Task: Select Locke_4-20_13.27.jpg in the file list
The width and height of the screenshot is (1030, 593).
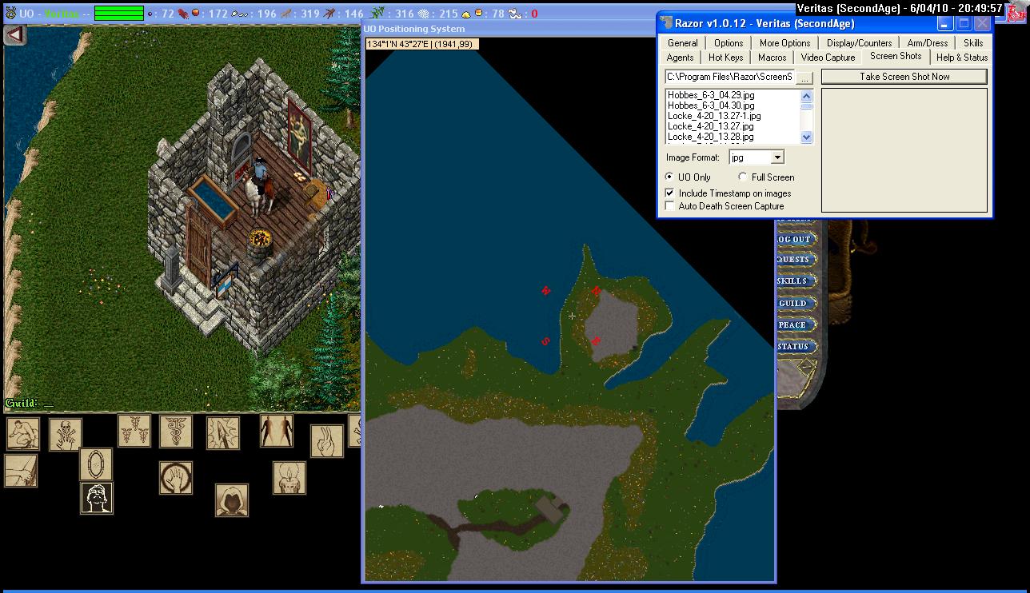Action: coord(710,126)
